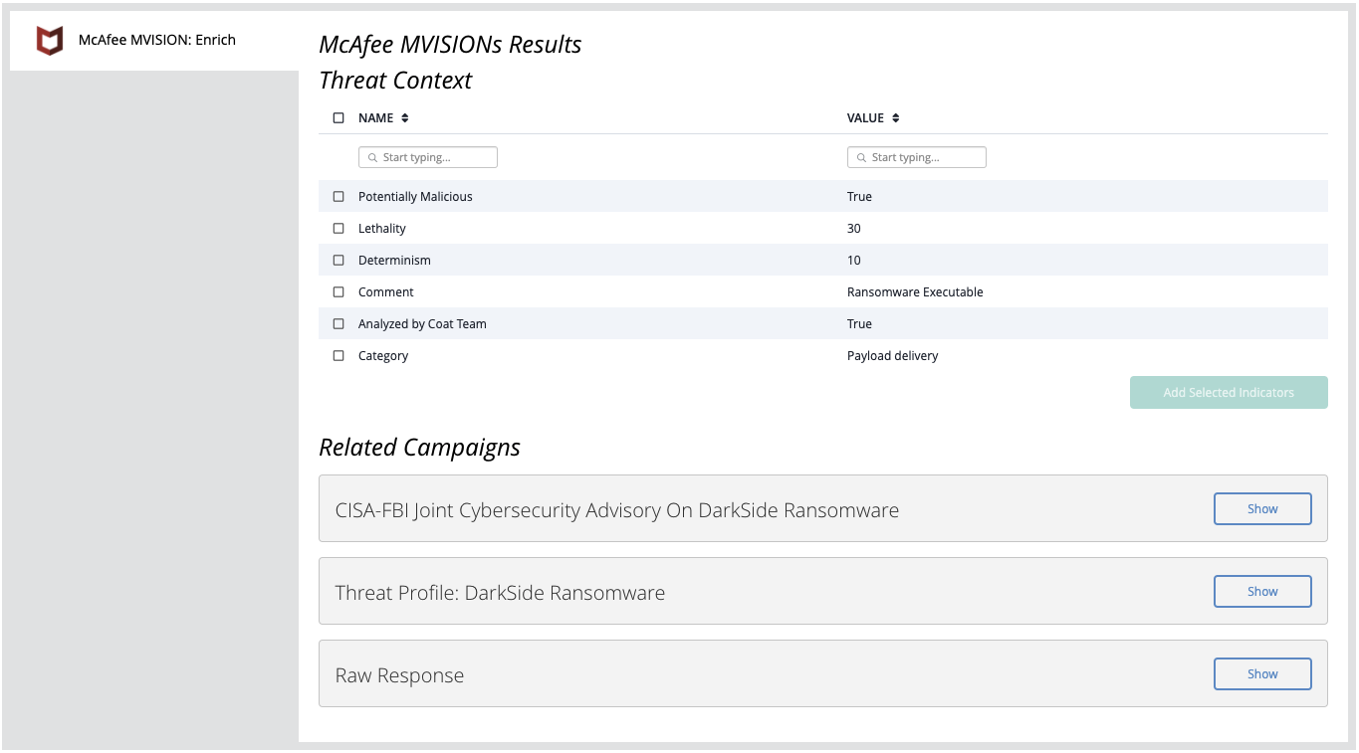Click CISA-FBI Joint Cybersecurity Advisory title

click(617, 510)
